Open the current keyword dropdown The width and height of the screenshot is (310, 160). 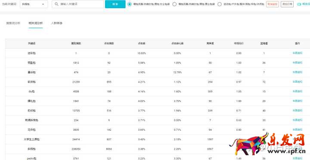tap(34, 4)
